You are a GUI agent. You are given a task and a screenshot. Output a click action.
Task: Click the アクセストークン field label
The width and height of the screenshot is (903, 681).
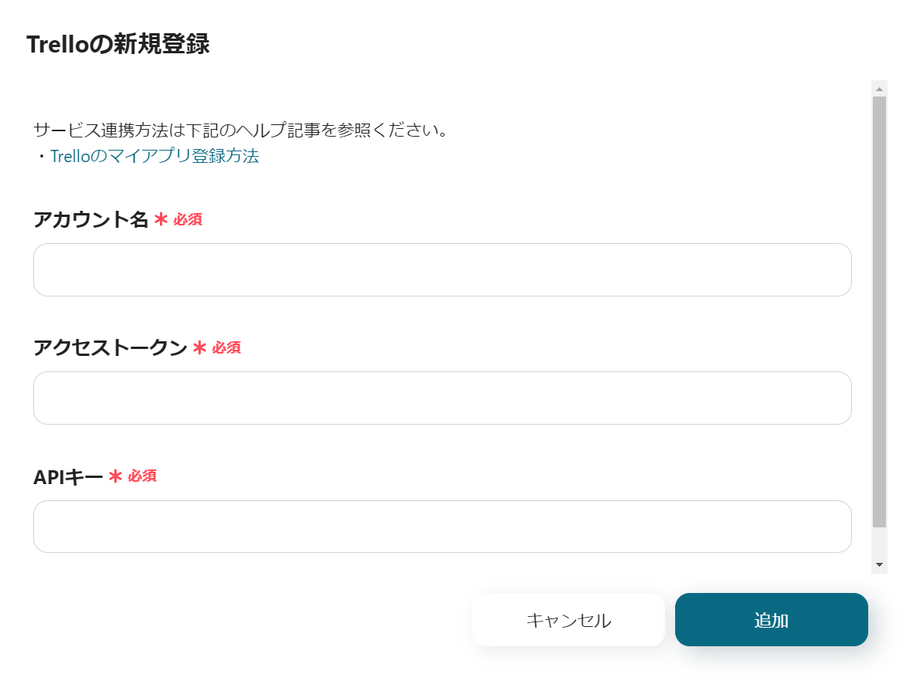click(110, 348)
